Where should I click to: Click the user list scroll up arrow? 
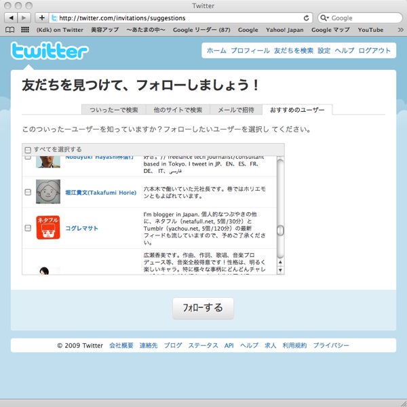click(280, 262)
